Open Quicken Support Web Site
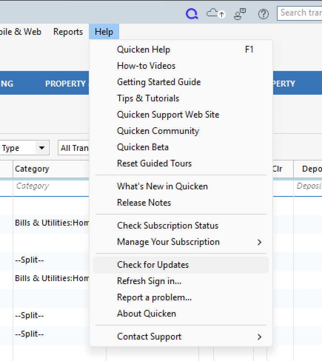 [x=181, y=115]
